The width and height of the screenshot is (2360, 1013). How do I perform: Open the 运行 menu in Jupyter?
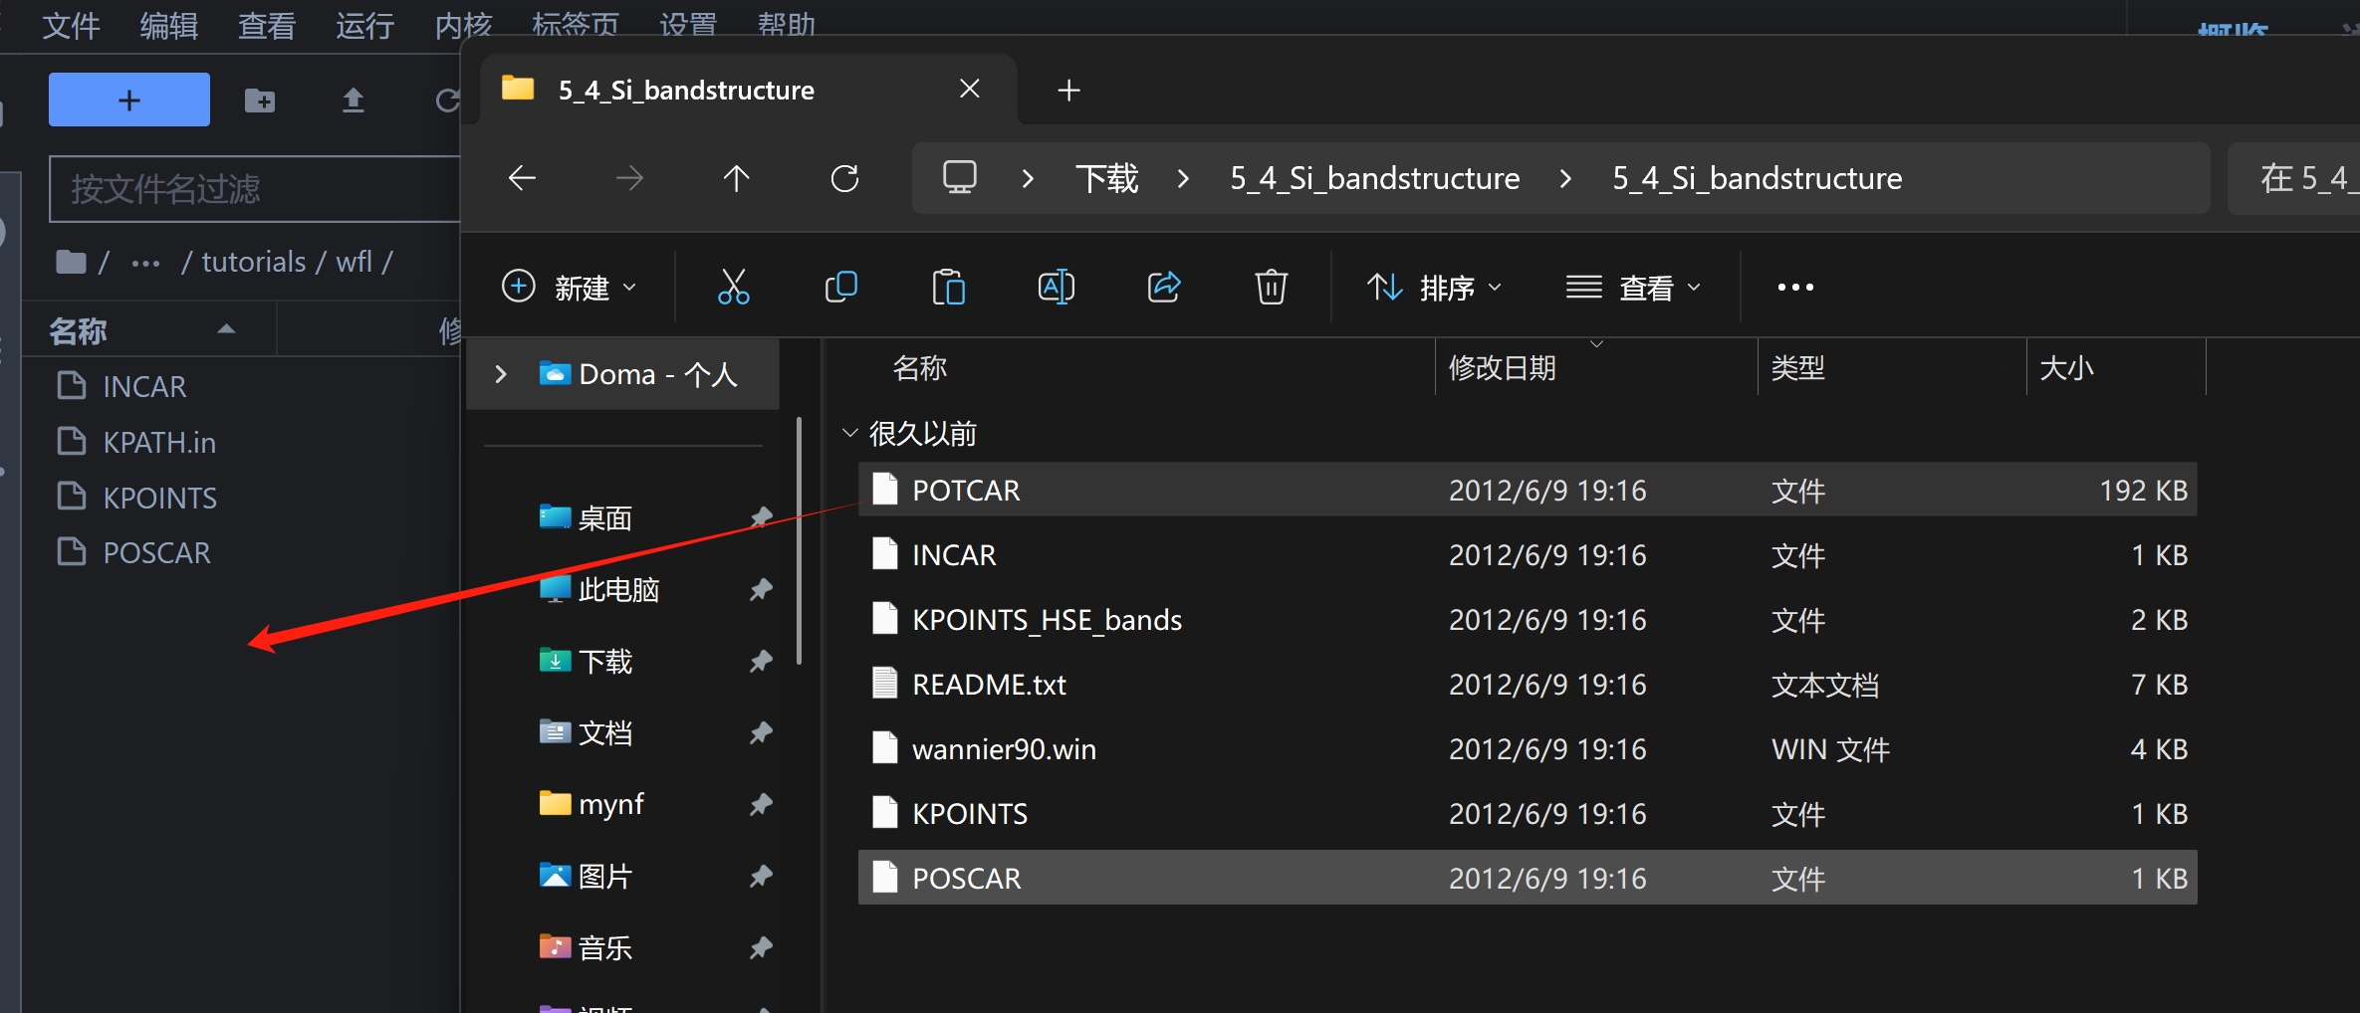364,25
